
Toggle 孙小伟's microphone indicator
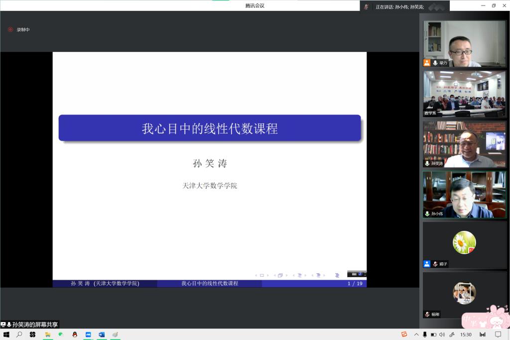pos(427,214)
